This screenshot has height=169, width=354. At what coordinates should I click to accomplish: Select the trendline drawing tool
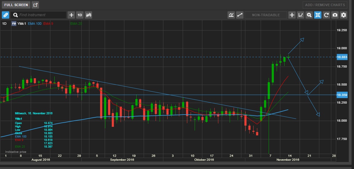click(x=240, y=15)
